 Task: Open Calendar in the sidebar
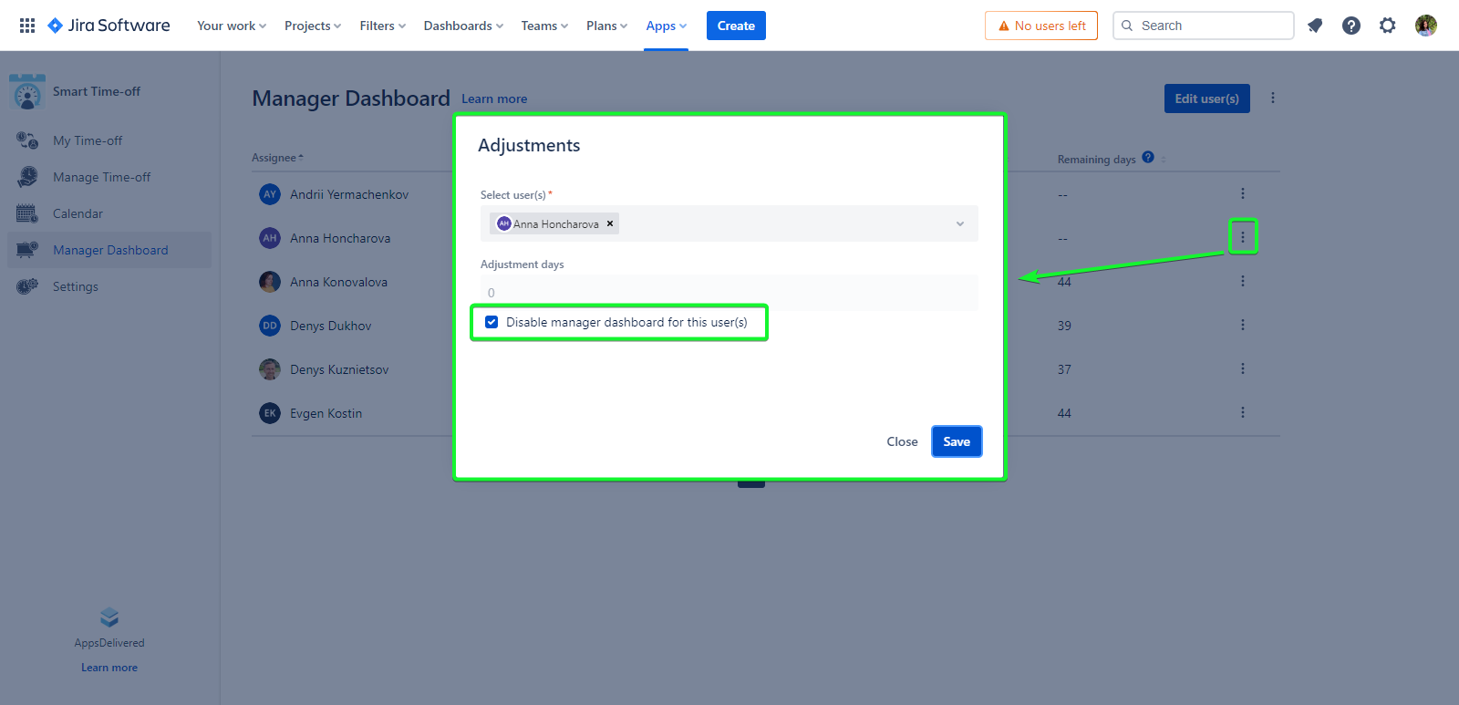pyautogui.click(x=78, y=213)
